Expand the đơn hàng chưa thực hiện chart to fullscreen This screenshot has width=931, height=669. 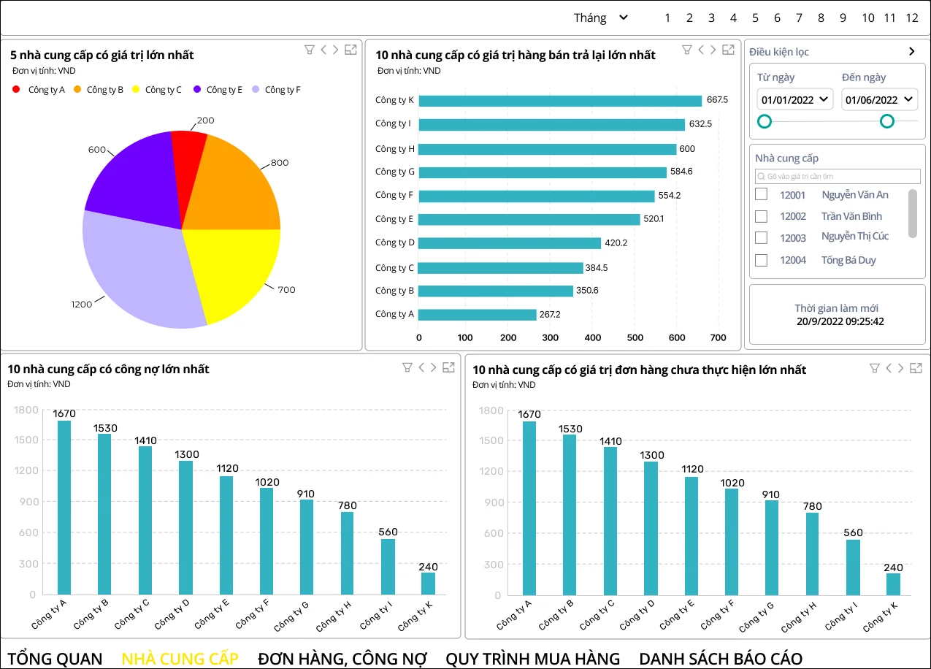pyautogui.click(x=916, y=367)
